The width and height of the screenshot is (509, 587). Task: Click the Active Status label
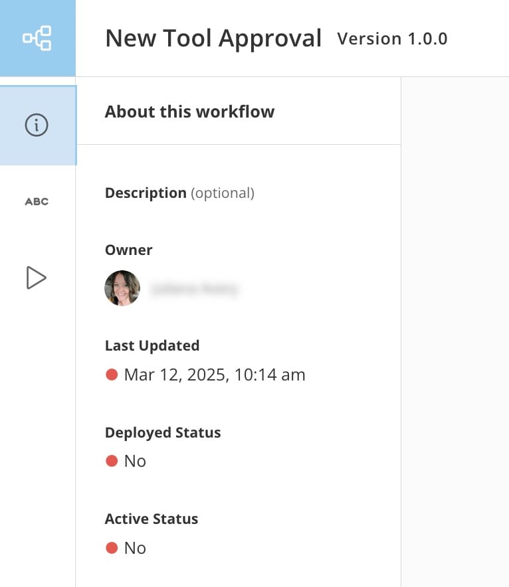(152, 519)
